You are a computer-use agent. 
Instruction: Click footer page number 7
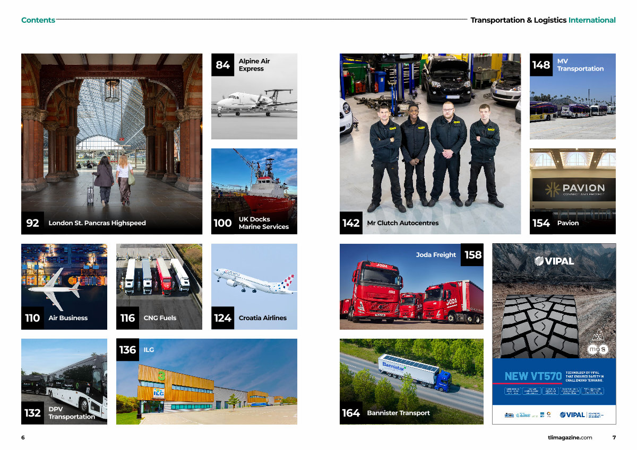coord(614,437)
